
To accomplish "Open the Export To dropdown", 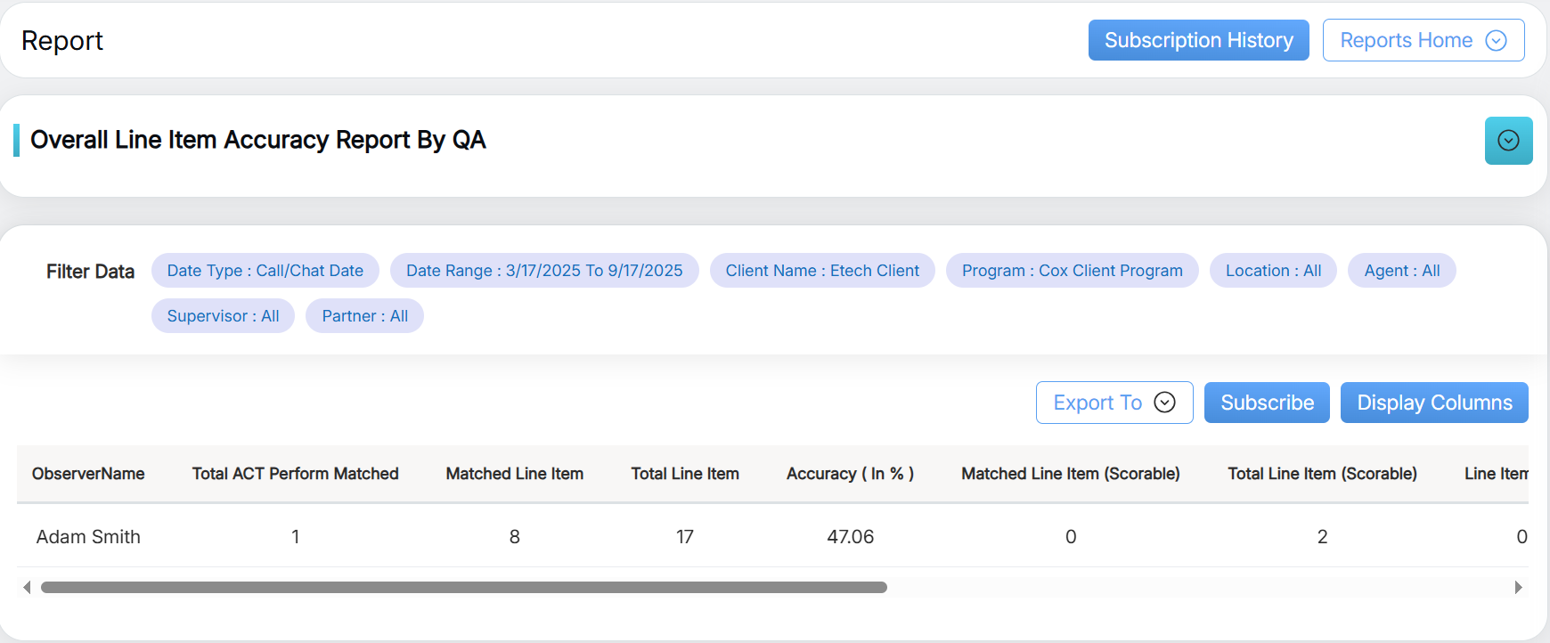I will [1114, 403].
